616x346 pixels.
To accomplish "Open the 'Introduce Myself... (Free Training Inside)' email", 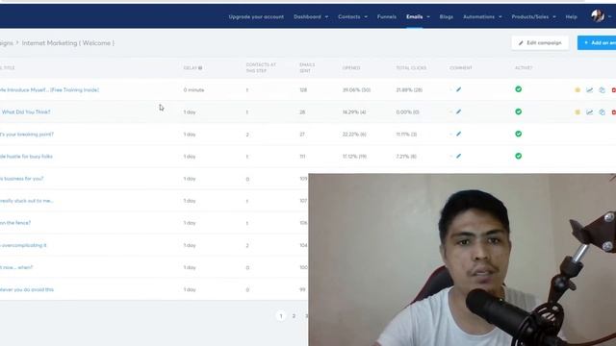I will 49,89.
